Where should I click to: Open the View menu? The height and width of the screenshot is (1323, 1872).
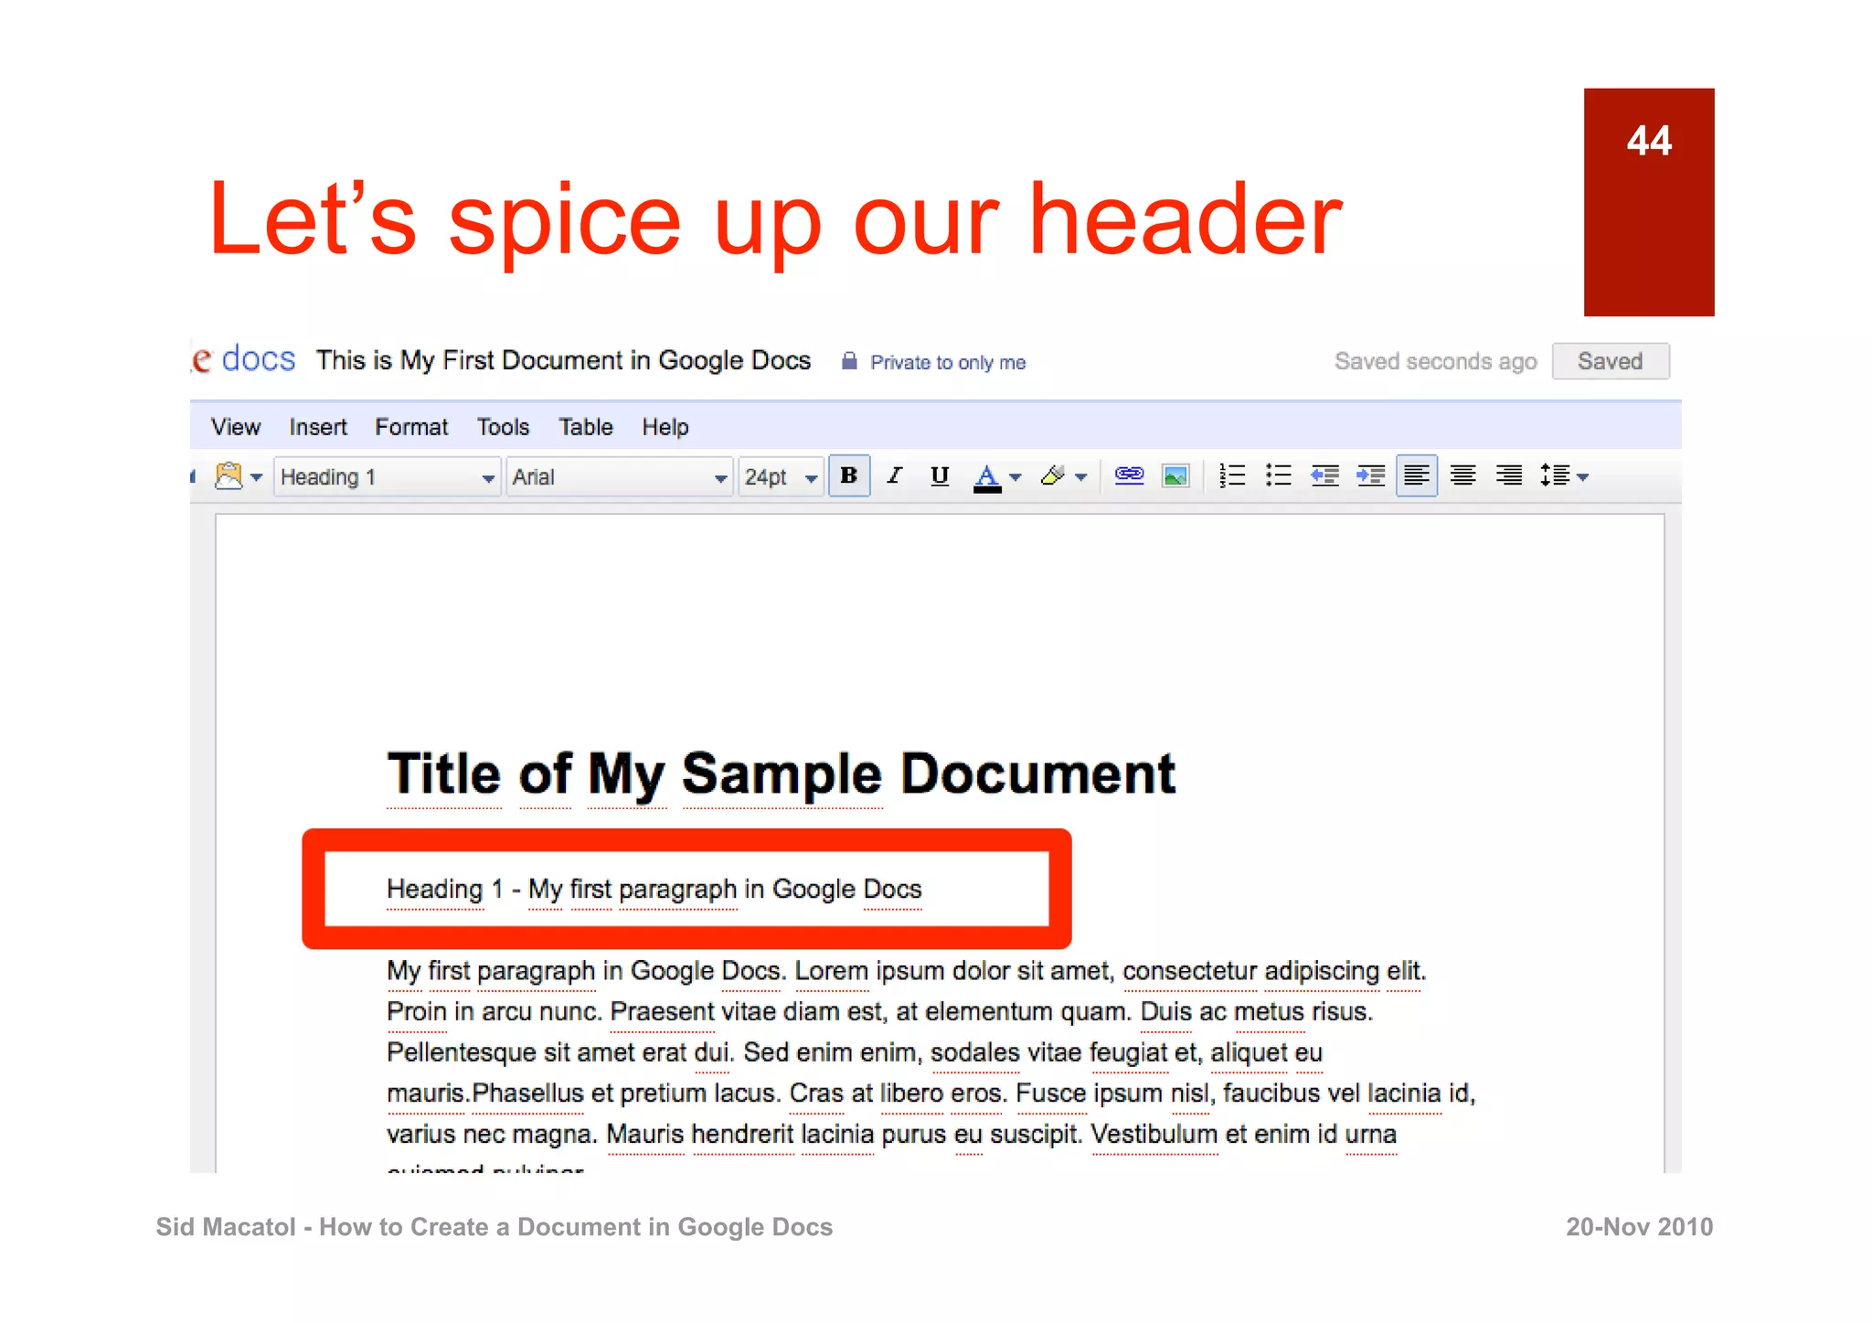[236, 427]
